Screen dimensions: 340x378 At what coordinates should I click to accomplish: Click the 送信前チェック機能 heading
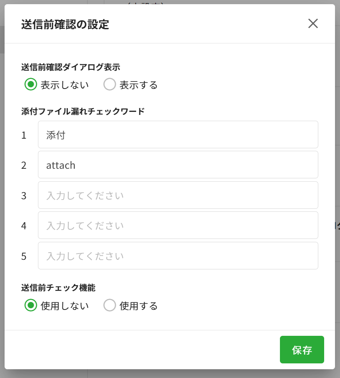[58, 287]
